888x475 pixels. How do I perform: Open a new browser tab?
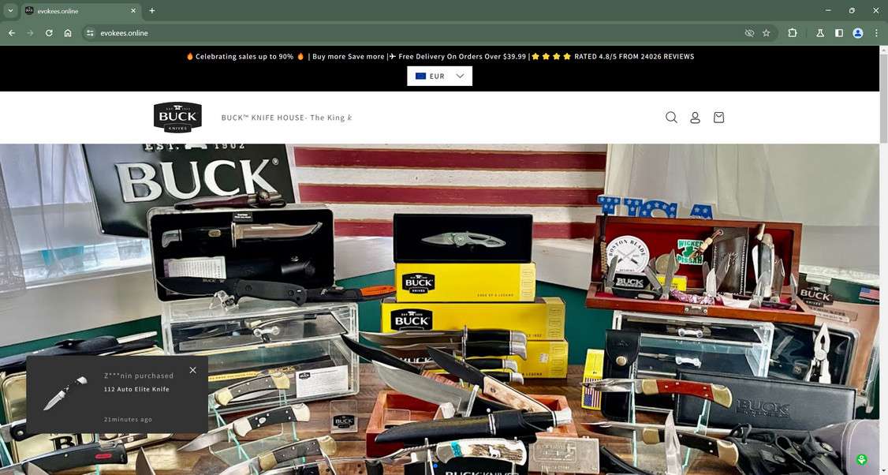[x=151, y=10]
